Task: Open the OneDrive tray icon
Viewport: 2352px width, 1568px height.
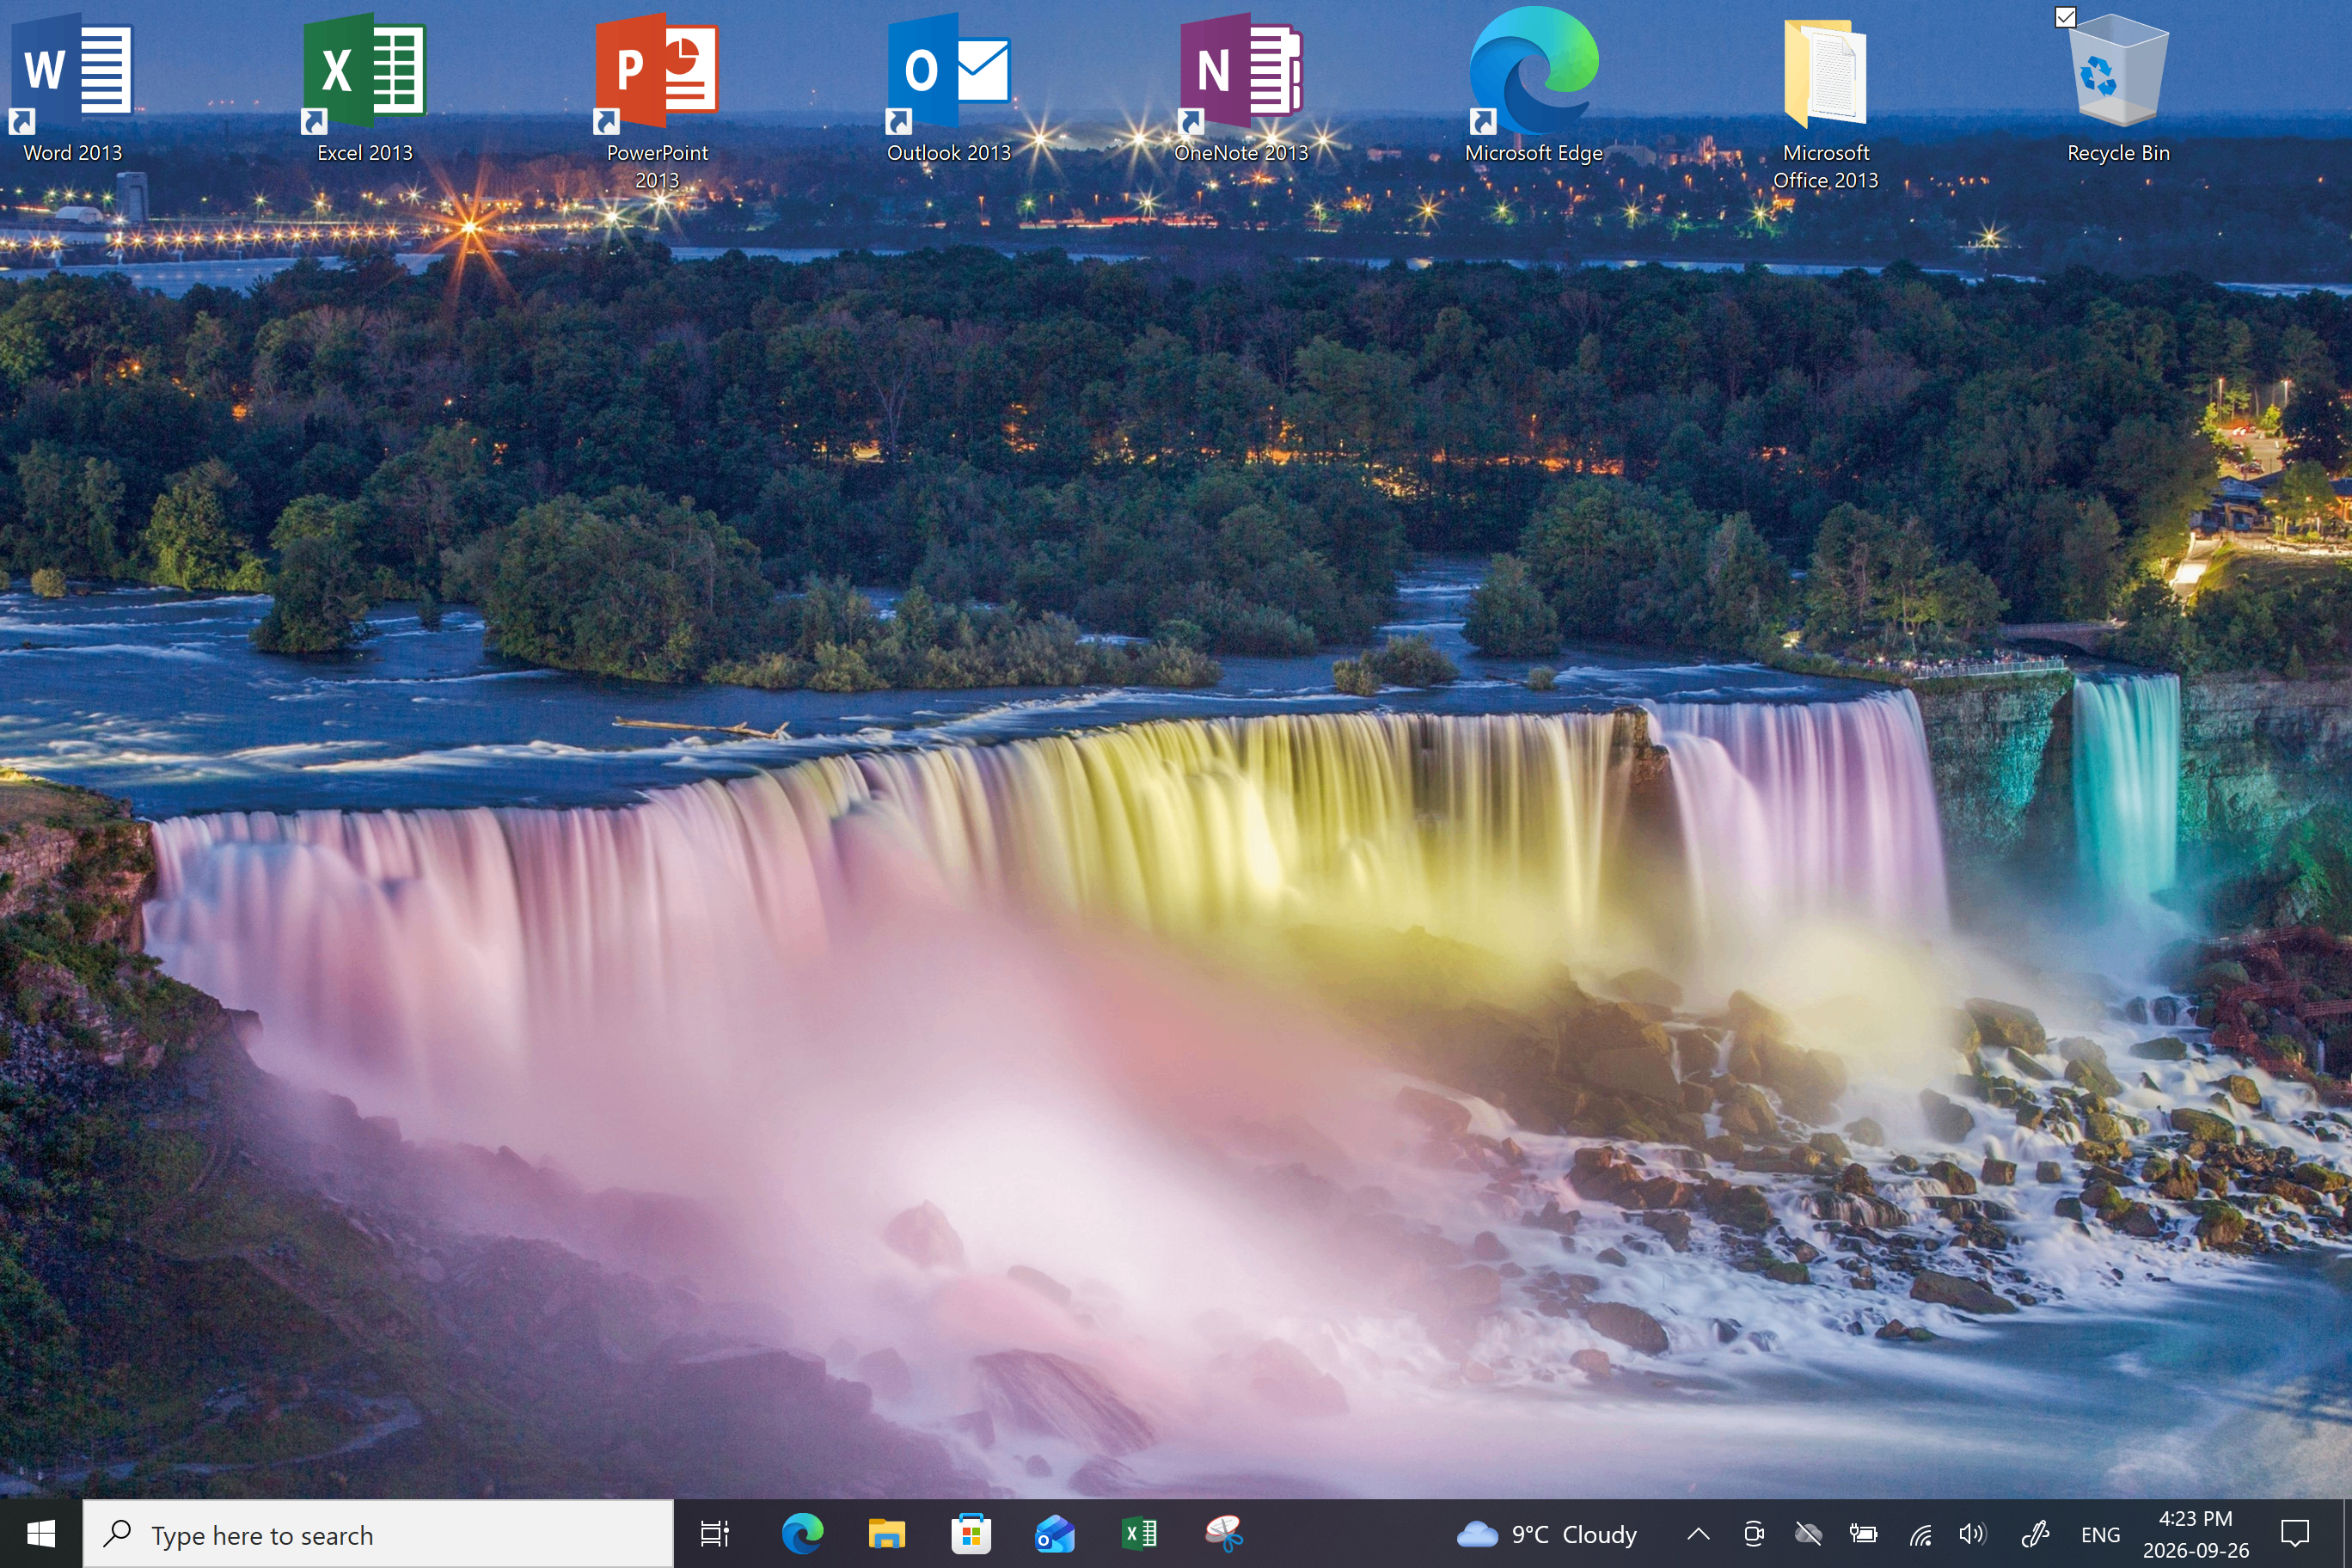Action: click(1808, 1533)
